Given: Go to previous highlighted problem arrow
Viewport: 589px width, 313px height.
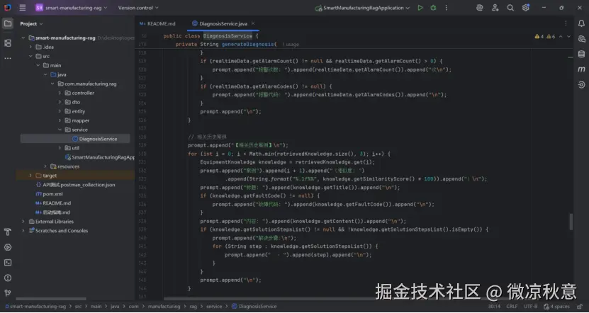Looking at the screenshot, I should (x=561, y=36).
